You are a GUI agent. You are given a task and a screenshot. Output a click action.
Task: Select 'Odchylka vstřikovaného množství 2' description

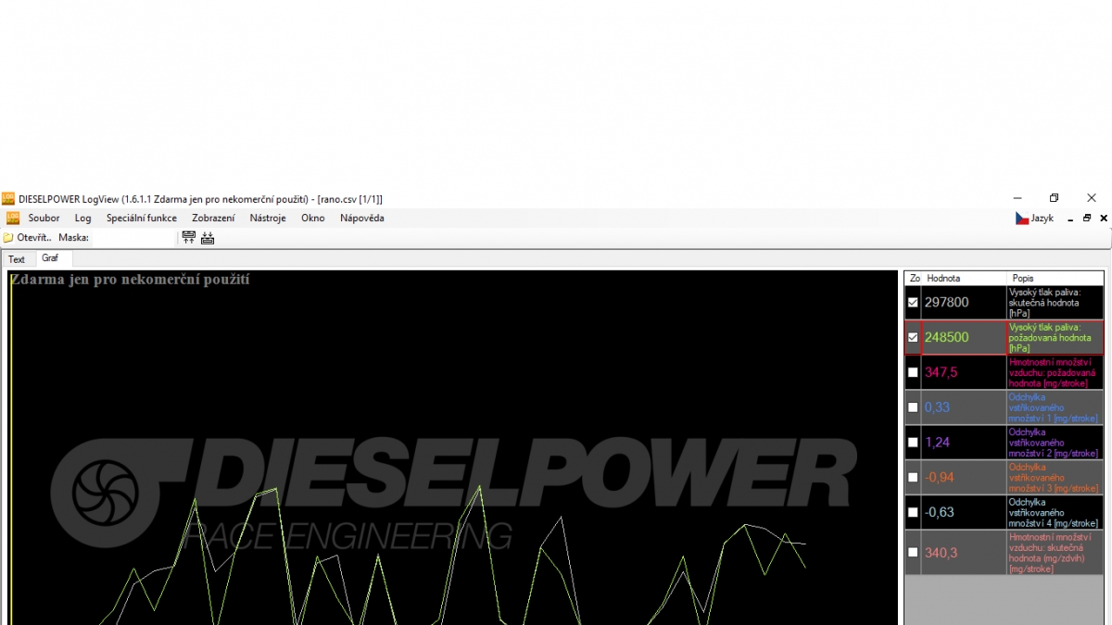pyautogui.click(x=1055, y=443)
